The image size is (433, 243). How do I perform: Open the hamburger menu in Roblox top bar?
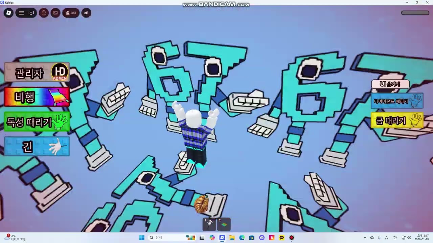[21, 13]
